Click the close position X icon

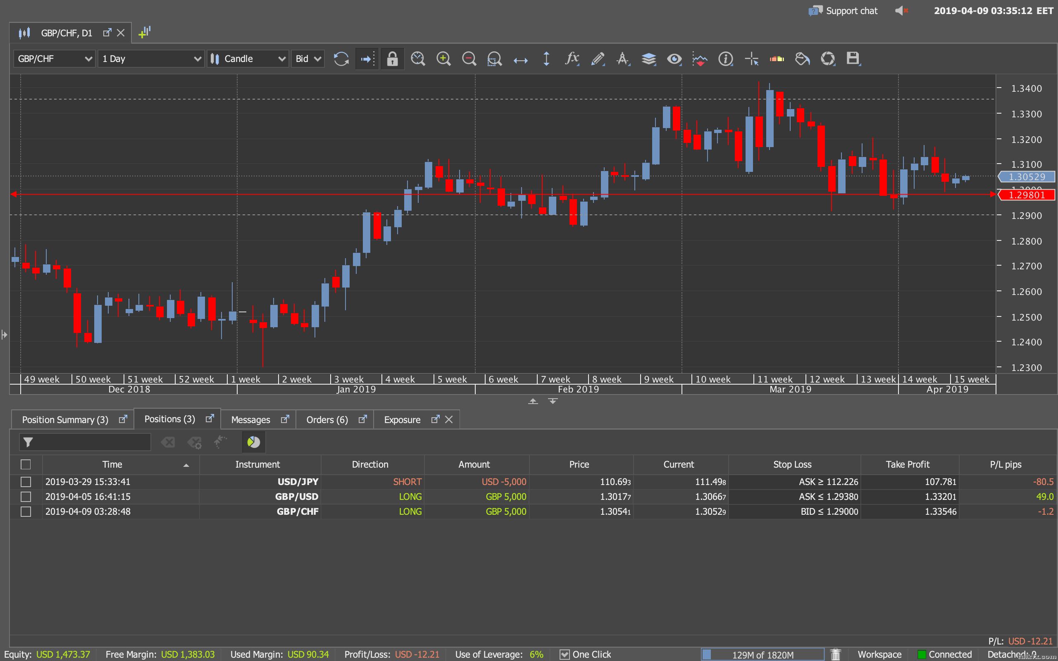pyautogui.click(x=168, y=442)
